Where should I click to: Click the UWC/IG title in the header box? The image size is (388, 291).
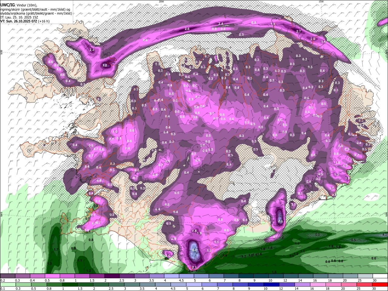(x=7, y=5)
